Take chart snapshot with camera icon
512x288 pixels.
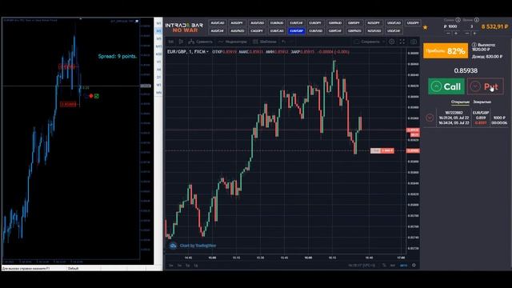(x=414, y=42)
